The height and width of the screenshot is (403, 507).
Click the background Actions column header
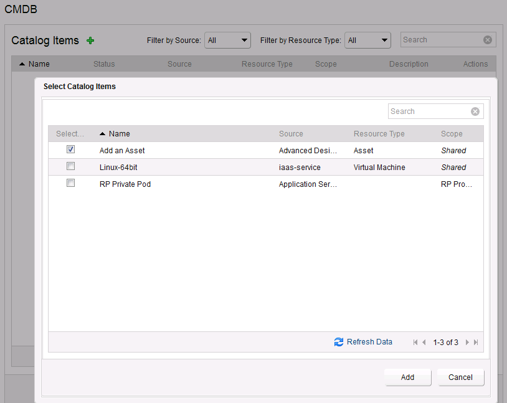(x=475, y=64)
